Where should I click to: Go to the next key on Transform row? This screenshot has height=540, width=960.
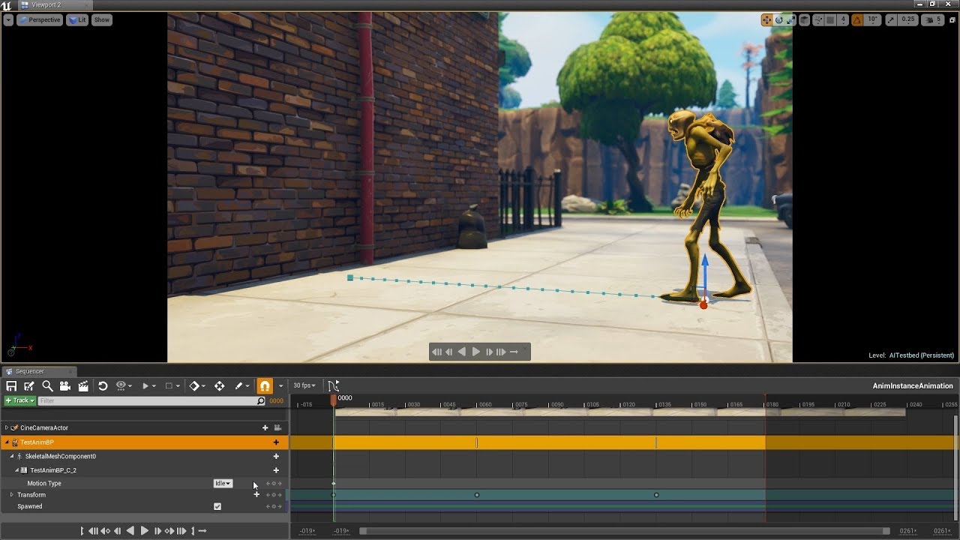click(280, 495)
